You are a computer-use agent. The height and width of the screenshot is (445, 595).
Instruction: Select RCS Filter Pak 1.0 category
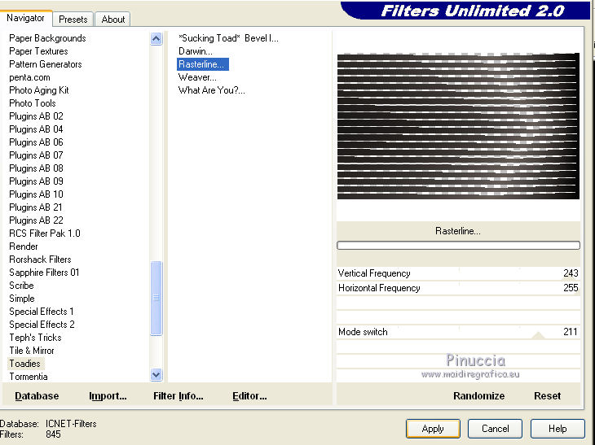coord(45,233)
